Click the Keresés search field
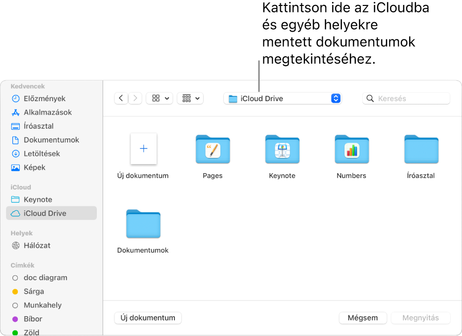 (406, 99)
